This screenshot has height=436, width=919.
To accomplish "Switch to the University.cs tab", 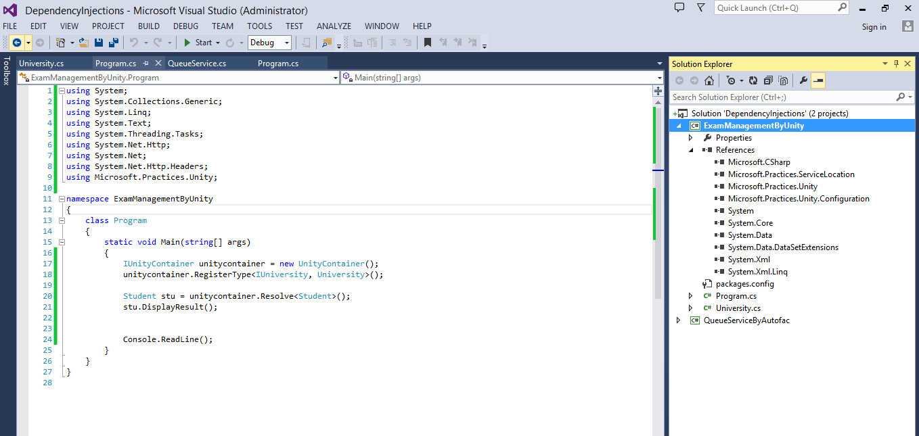I will (x=41, y=64).
